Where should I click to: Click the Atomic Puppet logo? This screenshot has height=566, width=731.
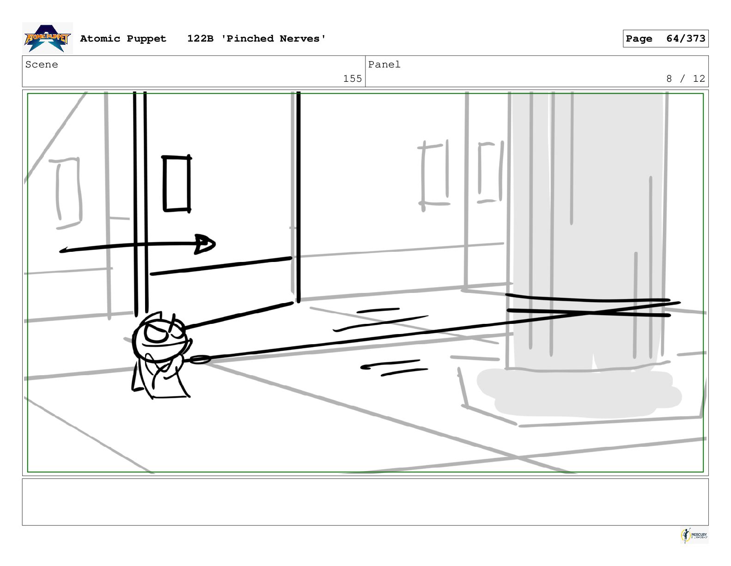click(48, 38)
